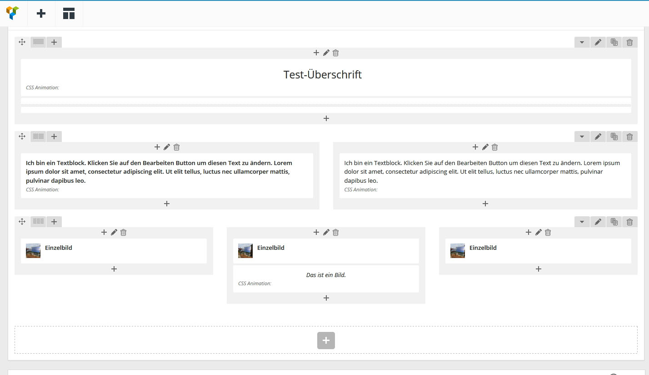Screen dimensions: 649x375
Task: Append element below the right text block
Action: coord(485,204)
